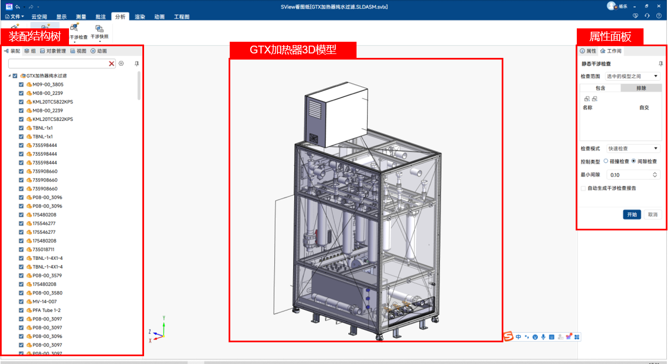Select the 排除 tab
Image resolution: width=668 pixels, height=364 pixels.
[641, 88]
